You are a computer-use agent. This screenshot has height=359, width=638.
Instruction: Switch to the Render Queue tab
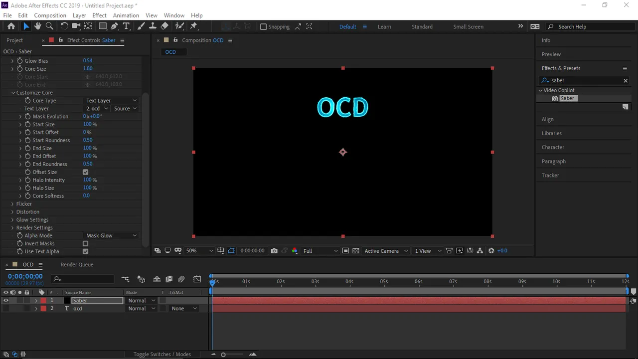pos(77,265)
